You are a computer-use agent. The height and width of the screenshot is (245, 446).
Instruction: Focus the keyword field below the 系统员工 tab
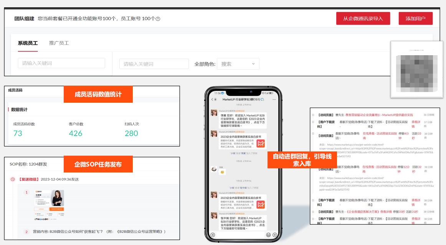tap(61, 63)
